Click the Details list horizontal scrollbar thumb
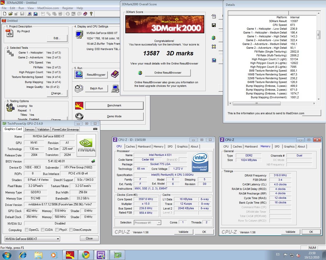This screenshot has height=260, width=326. coord(256,103)
